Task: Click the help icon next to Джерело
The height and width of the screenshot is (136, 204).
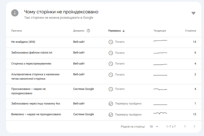Action: pyautogui.click(x=88, y=31)
